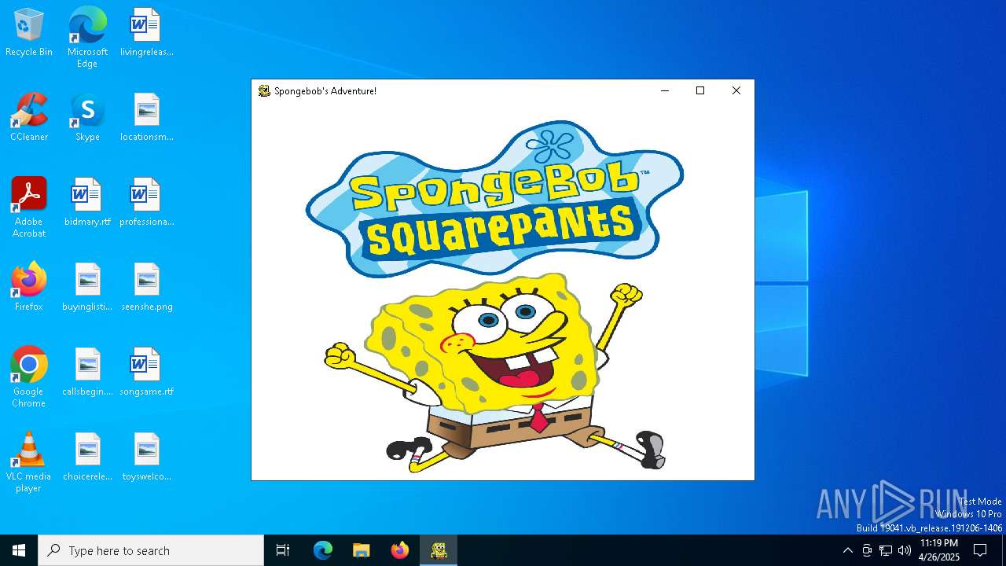Open the volume control tray icon

[x=905, y=550]
